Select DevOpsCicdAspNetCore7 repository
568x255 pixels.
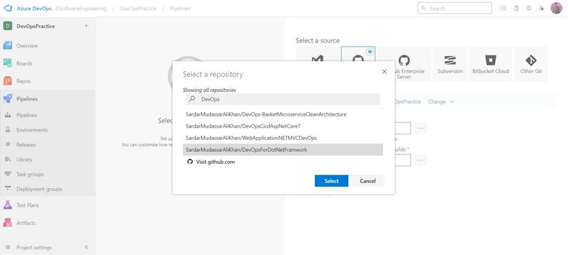pos(283,126)
